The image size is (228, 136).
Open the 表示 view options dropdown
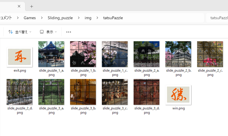48,32
